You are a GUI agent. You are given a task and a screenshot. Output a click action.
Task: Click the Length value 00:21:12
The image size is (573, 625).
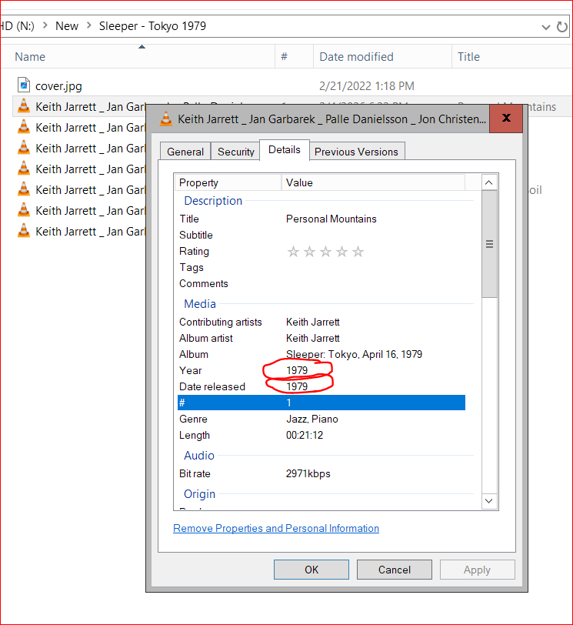tap(305, 436)
